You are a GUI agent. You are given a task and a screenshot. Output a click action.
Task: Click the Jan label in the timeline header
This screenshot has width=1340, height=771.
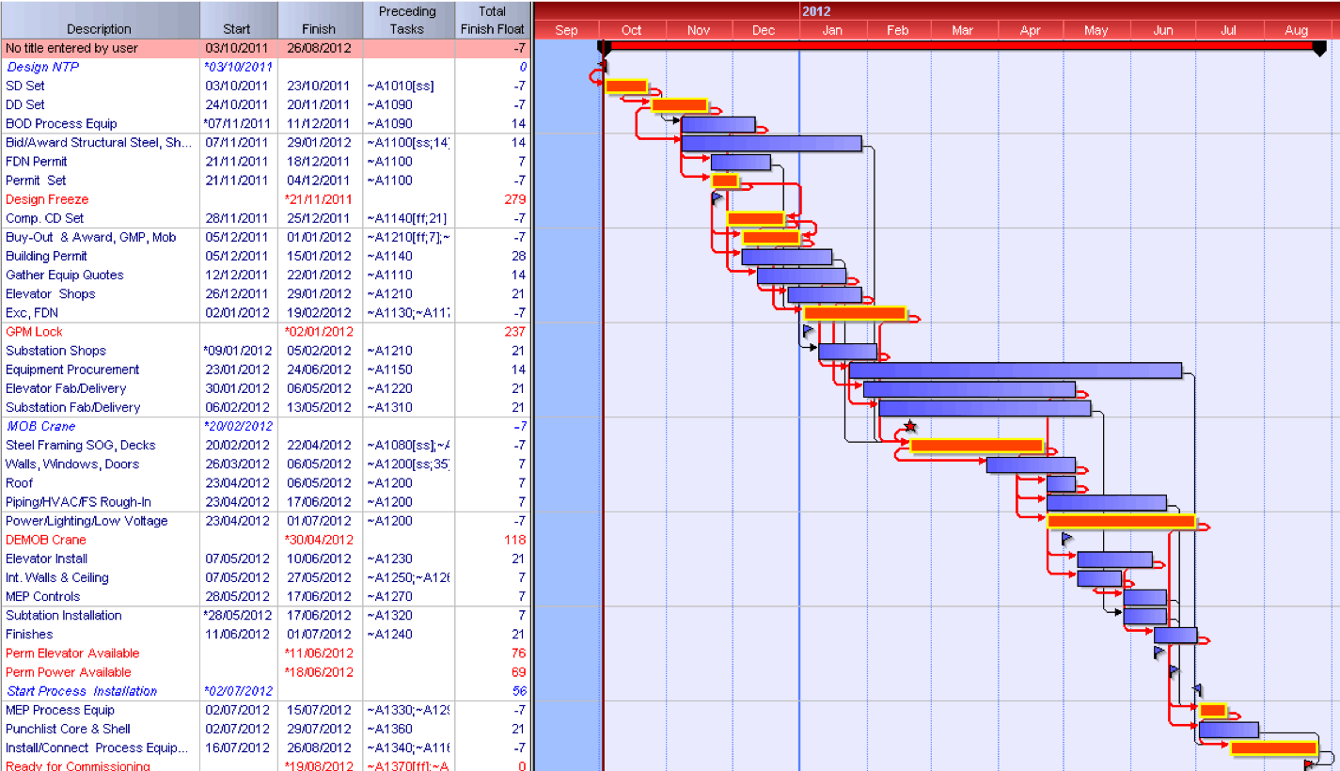[x=831, y=29]
